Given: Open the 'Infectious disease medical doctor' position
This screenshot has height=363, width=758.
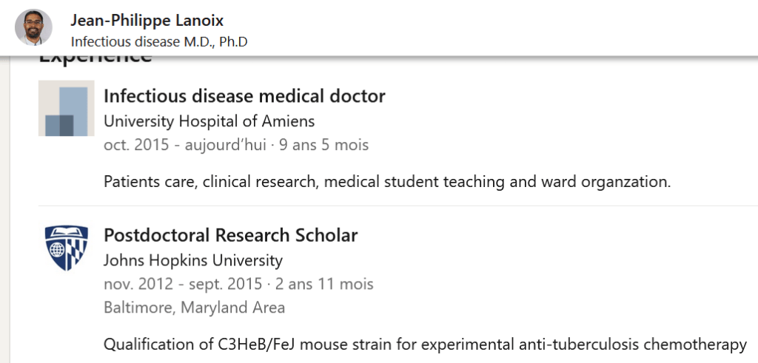Looking at the screenshot, I should pos(244,95).
